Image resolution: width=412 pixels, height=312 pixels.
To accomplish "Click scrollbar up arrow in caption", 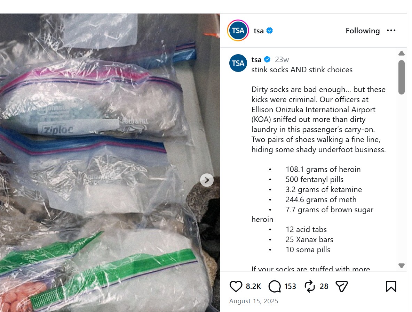I will click(402, 53).
